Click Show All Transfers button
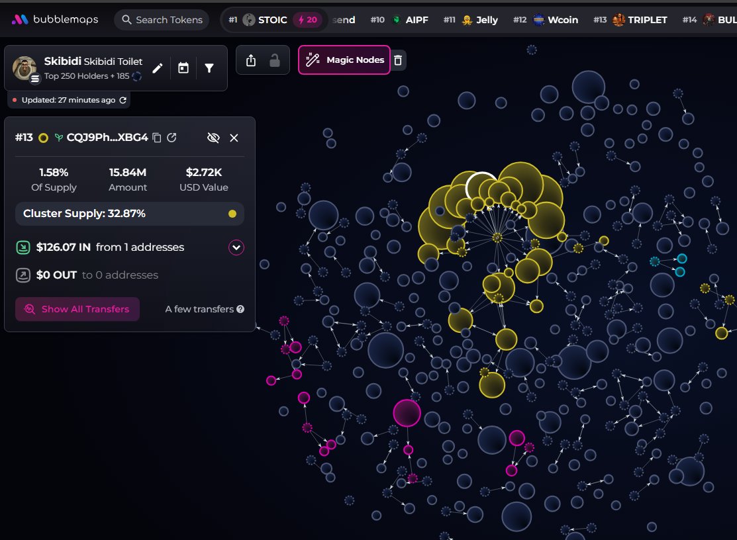The width and height of the screenshot is (737, 540). 77,309
